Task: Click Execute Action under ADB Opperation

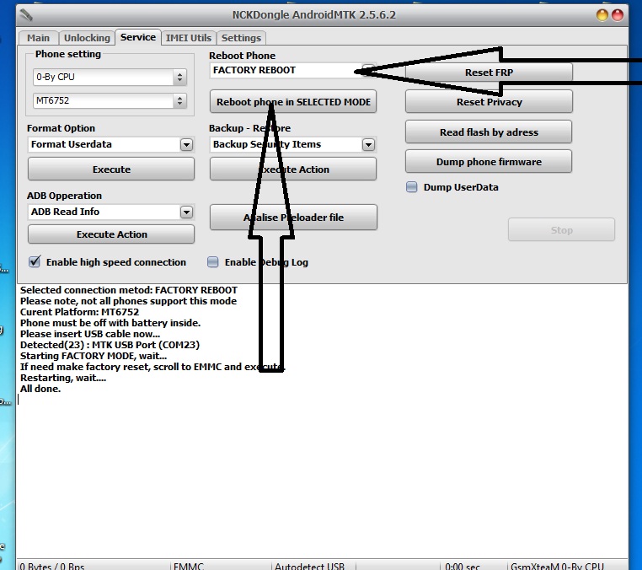Action: [111, 234]
